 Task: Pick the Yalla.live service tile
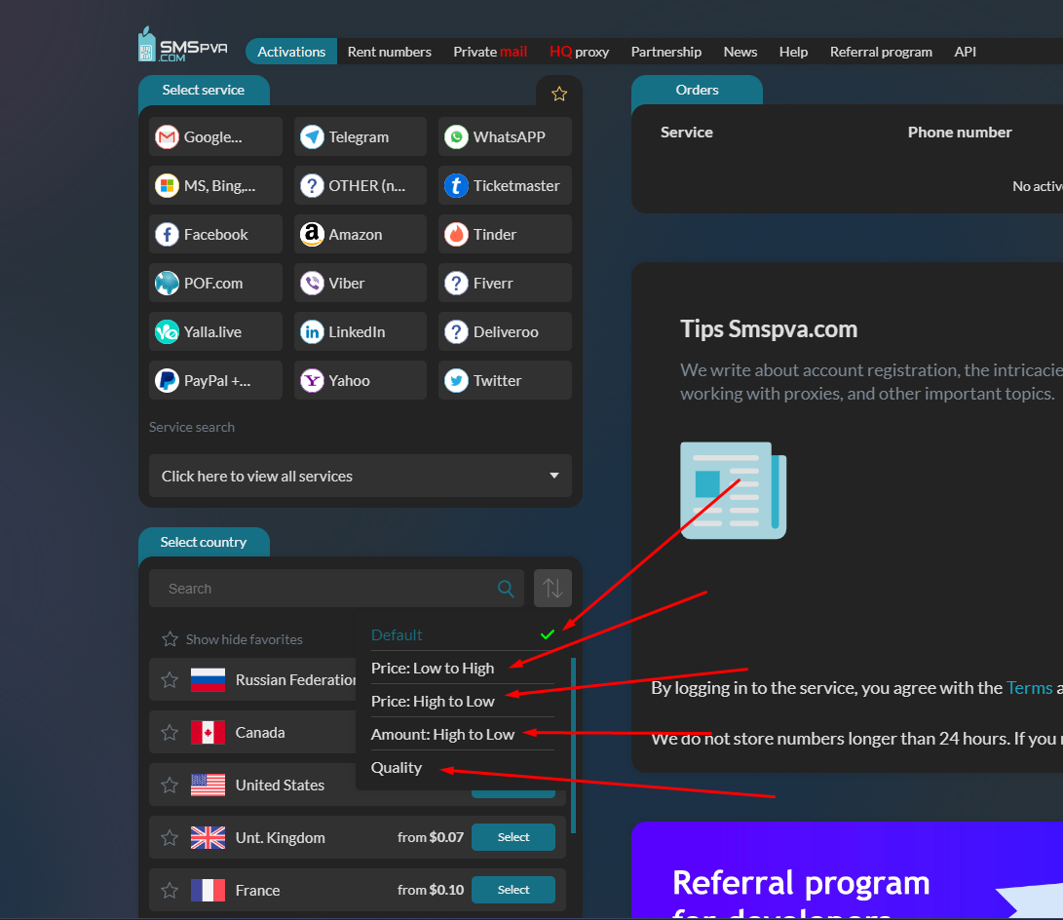click(x=215, y=332)
